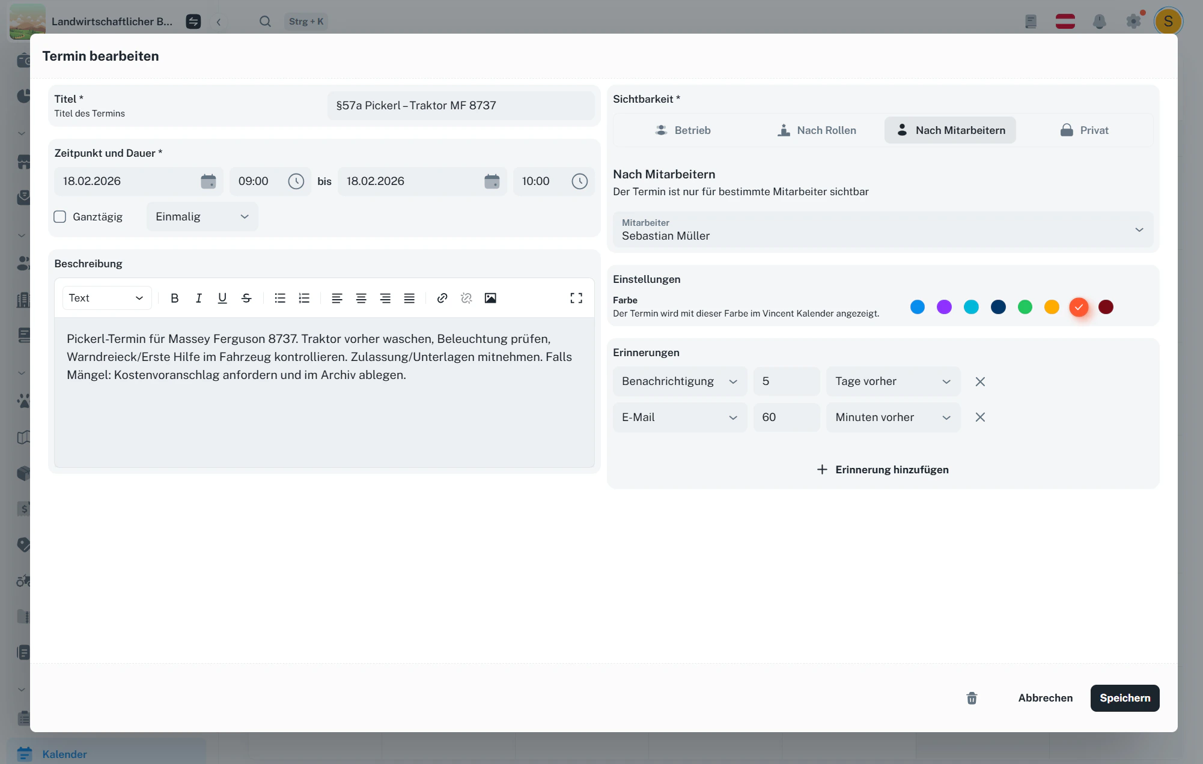This screenshot has width=1203, height=764.
Task: Click Erinnerung hinzufügen
Action: coord(883,470)
